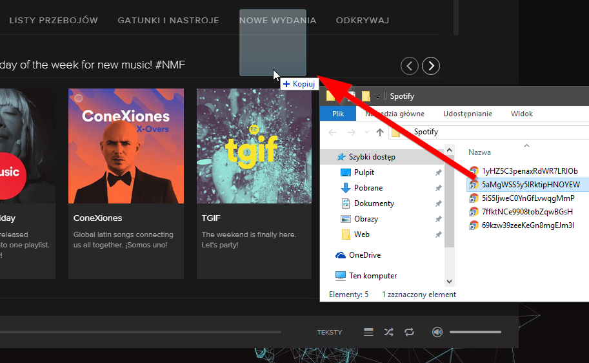Click the navigation pane scrollbar thumb
This screenshot has height=363, width=589.
tap(449, 202)
